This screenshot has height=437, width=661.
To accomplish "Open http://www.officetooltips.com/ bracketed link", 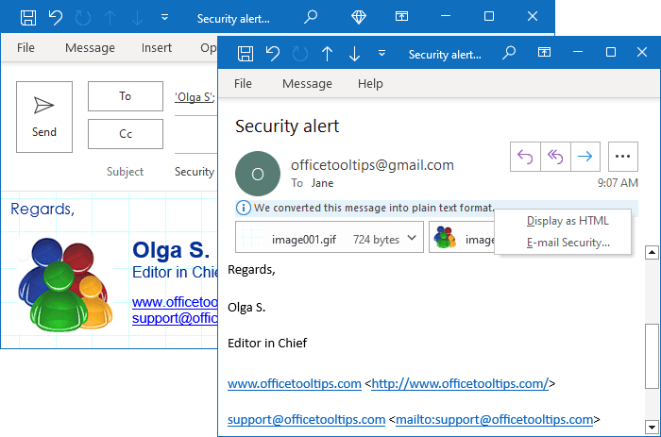I will pyautogui.click(x=460, y=383).
